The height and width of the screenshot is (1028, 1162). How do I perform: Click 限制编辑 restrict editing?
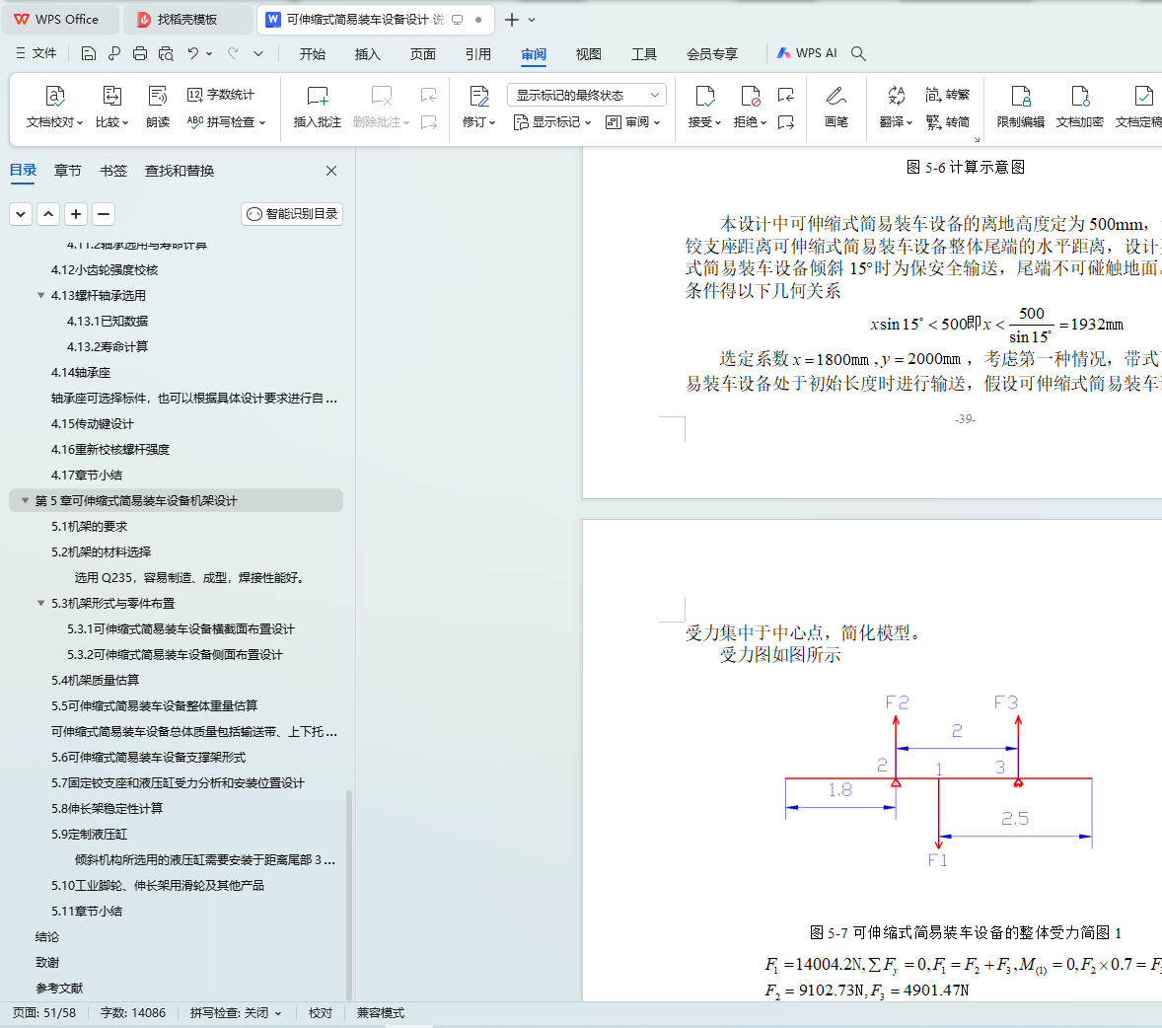point(1021,107)
